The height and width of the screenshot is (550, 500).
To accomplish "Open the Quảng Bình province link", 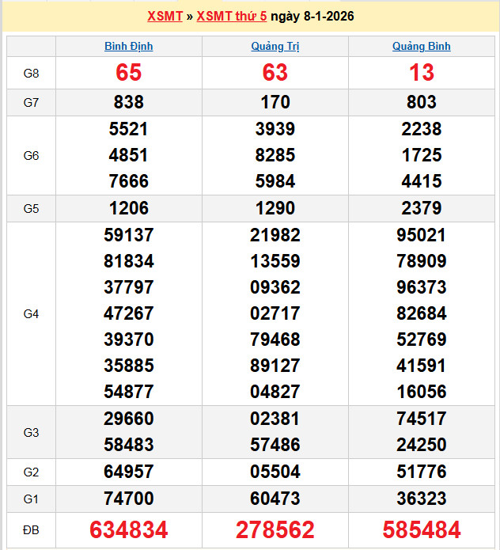I will (x=421, y=47).
